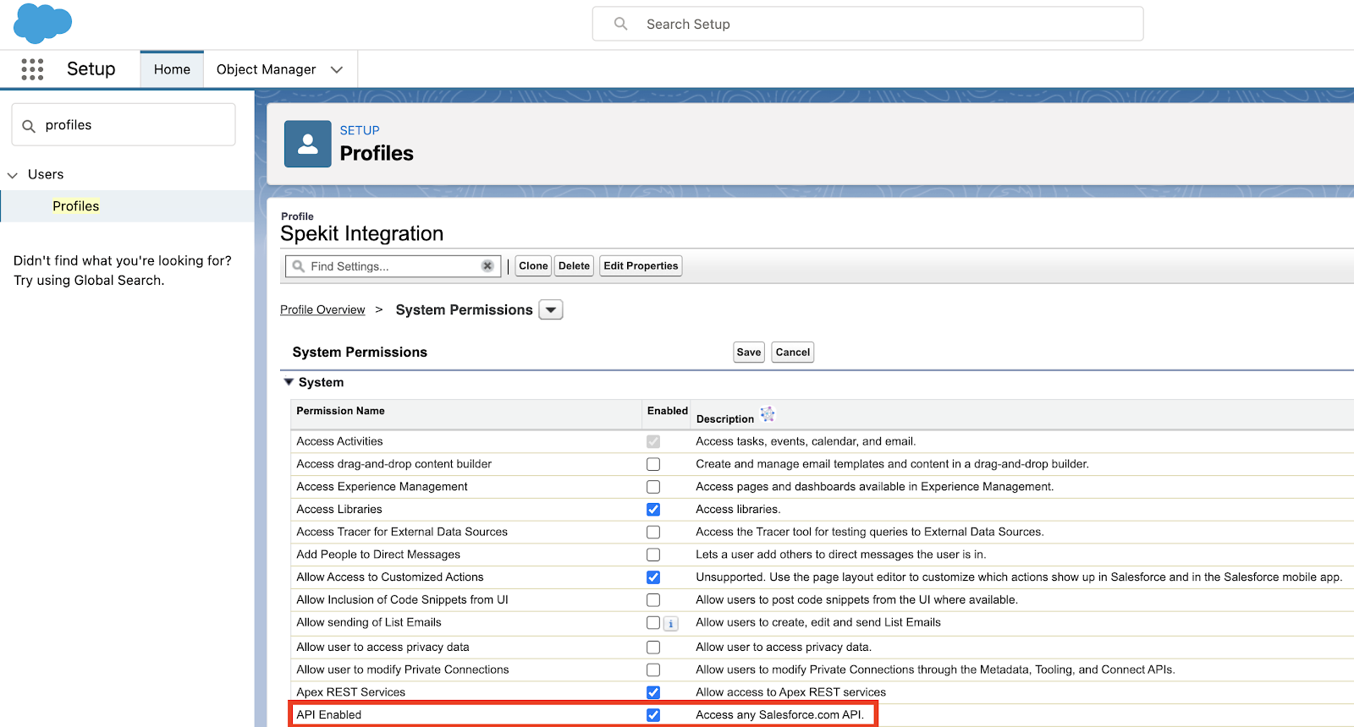Click the 'API Enabled' permission name
The image size is (1354, 727).
coord(328,715)
